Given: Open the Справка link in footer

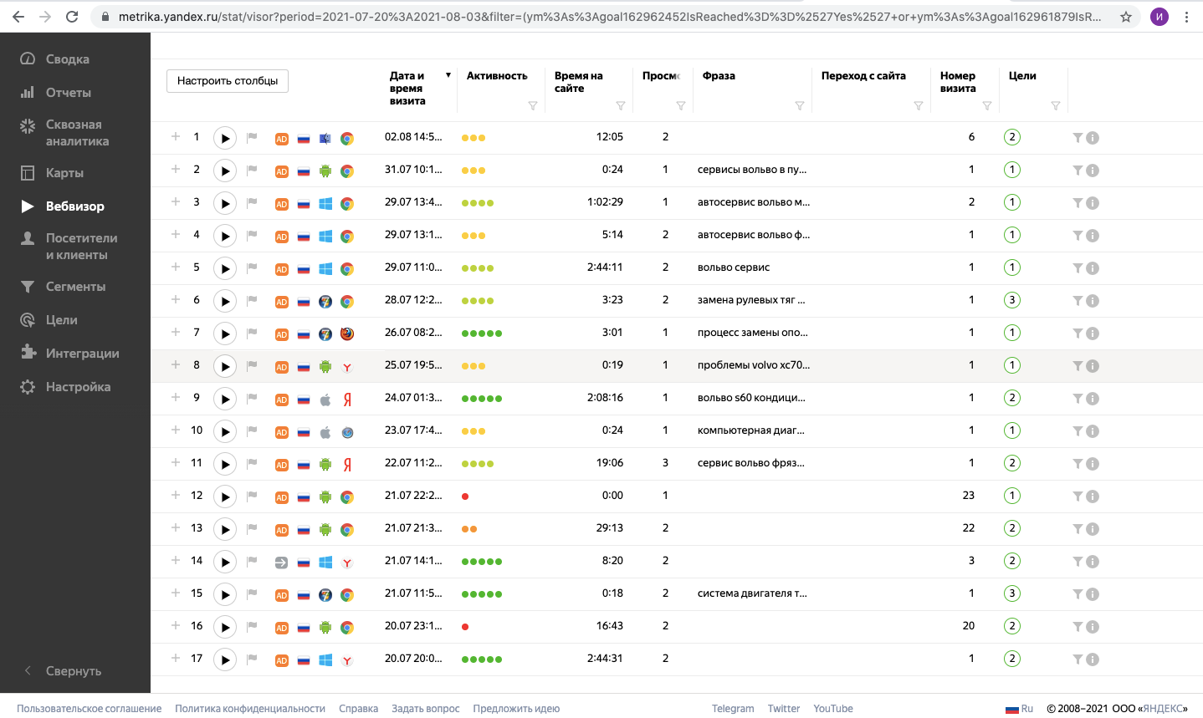Looking at the screenshot, I should point(358,709).
